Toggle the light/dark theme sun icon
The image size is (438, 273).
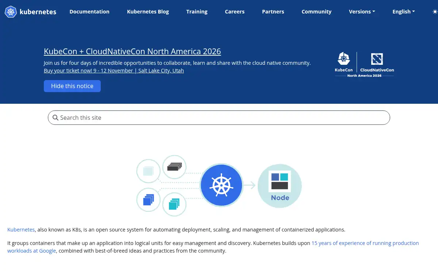(x=434, y=12)
